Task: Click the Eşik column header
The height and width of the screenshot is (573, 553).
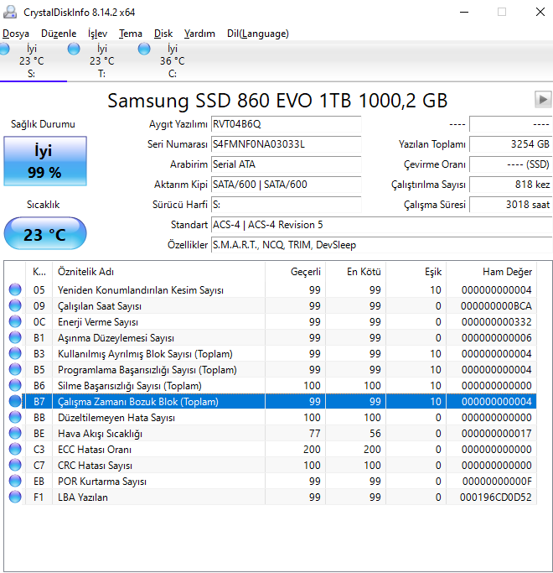Action: 416,272
